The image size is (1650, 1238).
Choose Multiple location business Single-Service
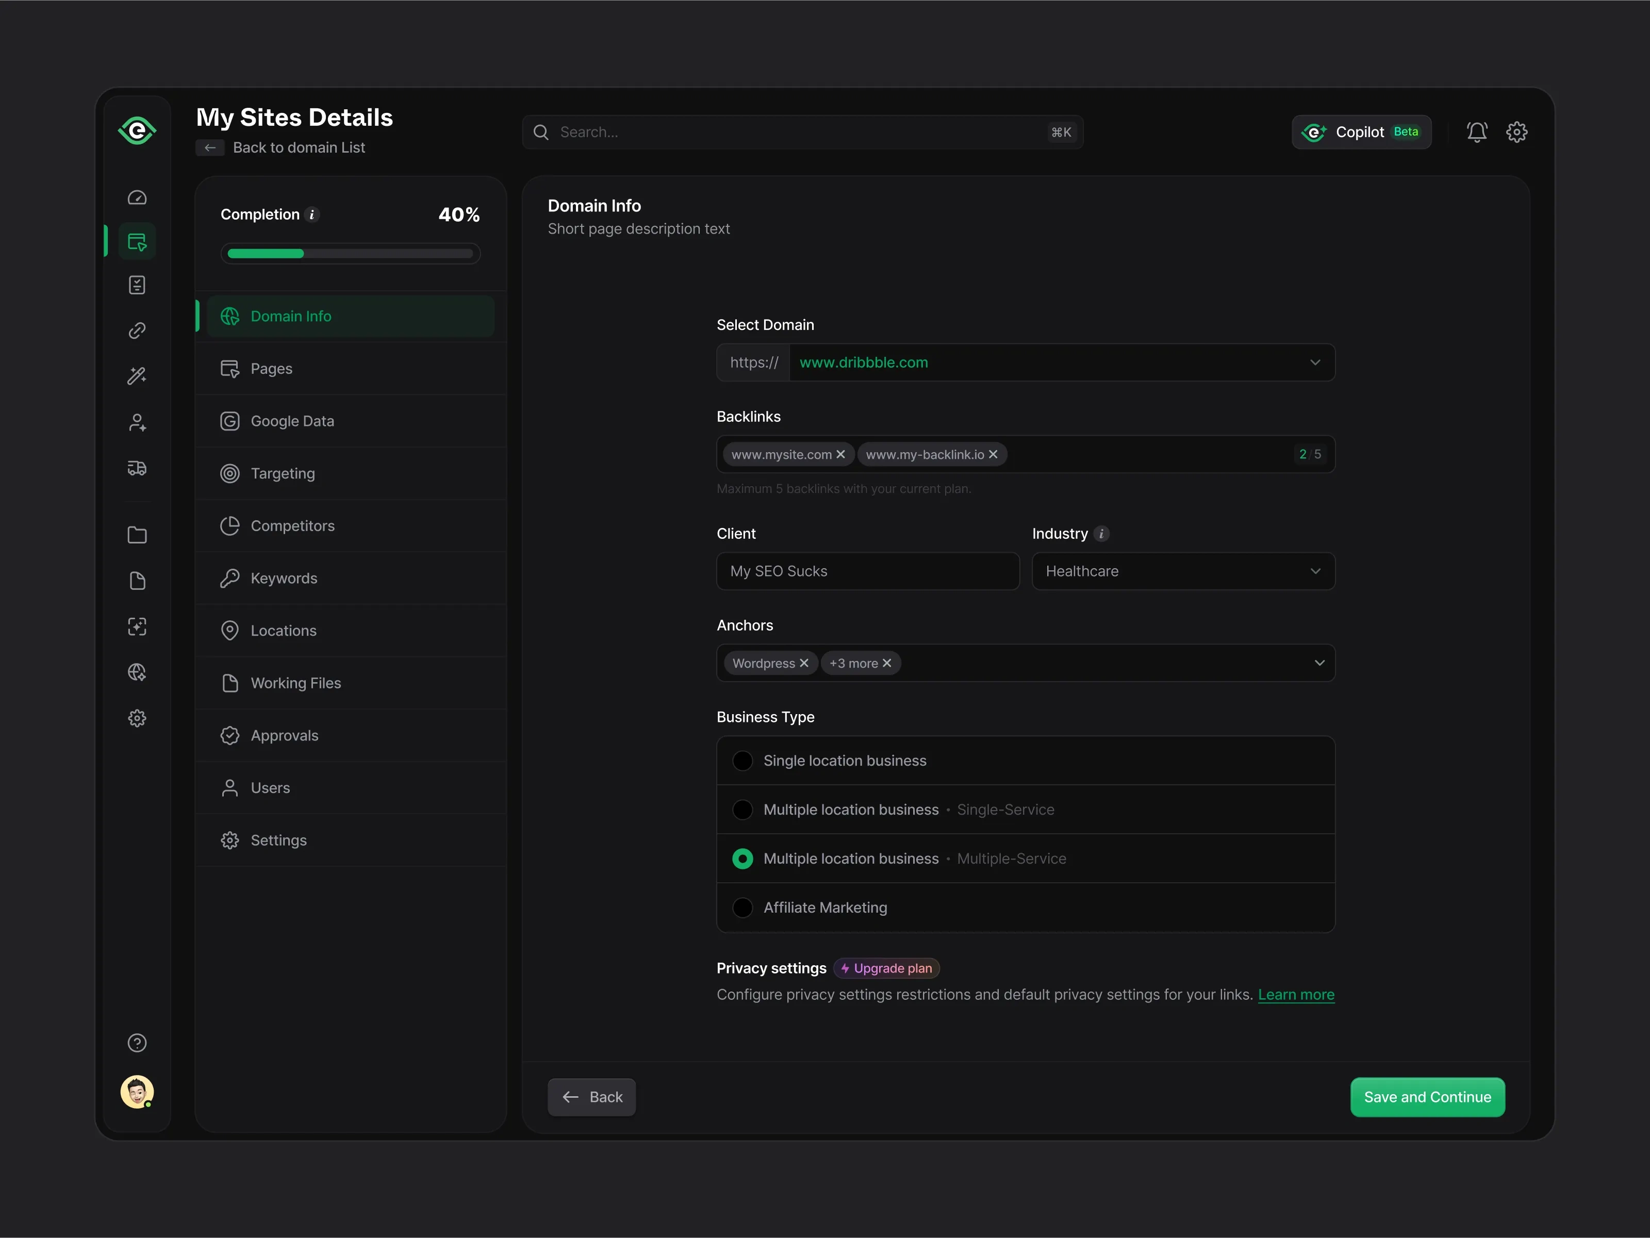742,810
